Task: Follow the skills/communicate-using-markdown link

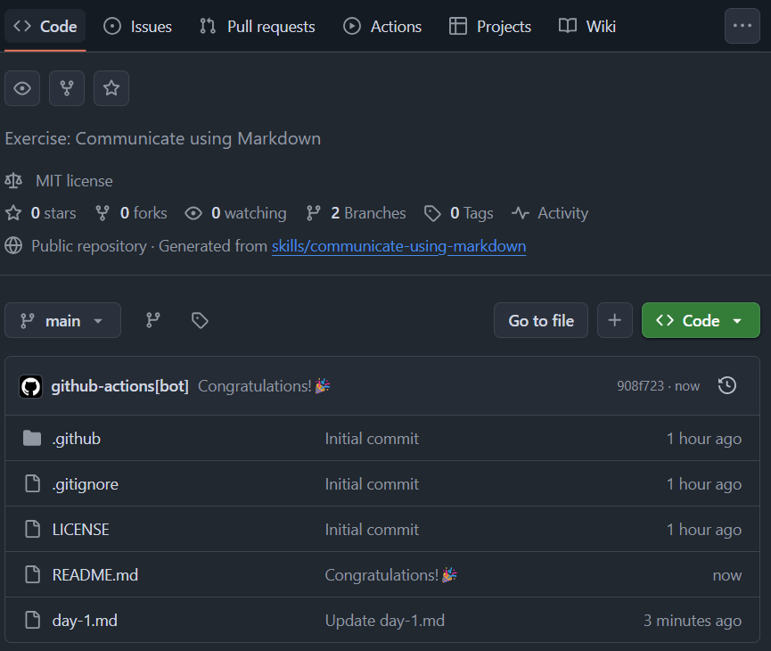Action: point(398,246)
